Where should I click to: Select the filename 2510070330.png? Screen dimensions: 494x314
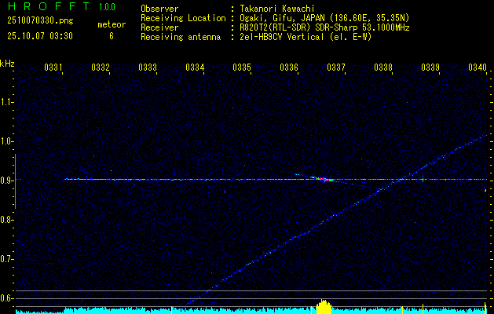tap(40, 21)
